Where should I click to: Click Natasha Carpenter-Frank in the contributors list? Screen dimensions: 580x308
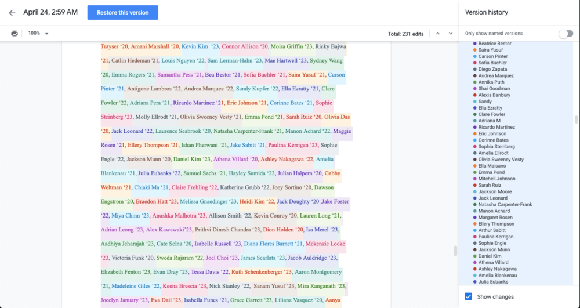pyautogui.click(x=505, y=205)
